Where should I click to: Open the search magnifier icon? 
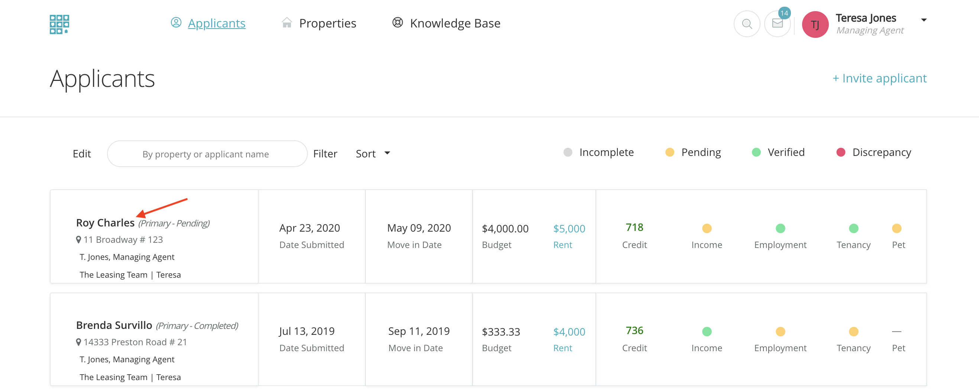(x=746, y=24)
